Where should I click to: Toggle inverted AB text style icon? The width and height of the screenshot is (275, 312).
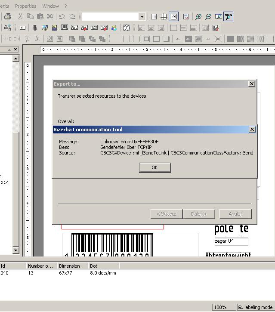(x=188, y=39)
